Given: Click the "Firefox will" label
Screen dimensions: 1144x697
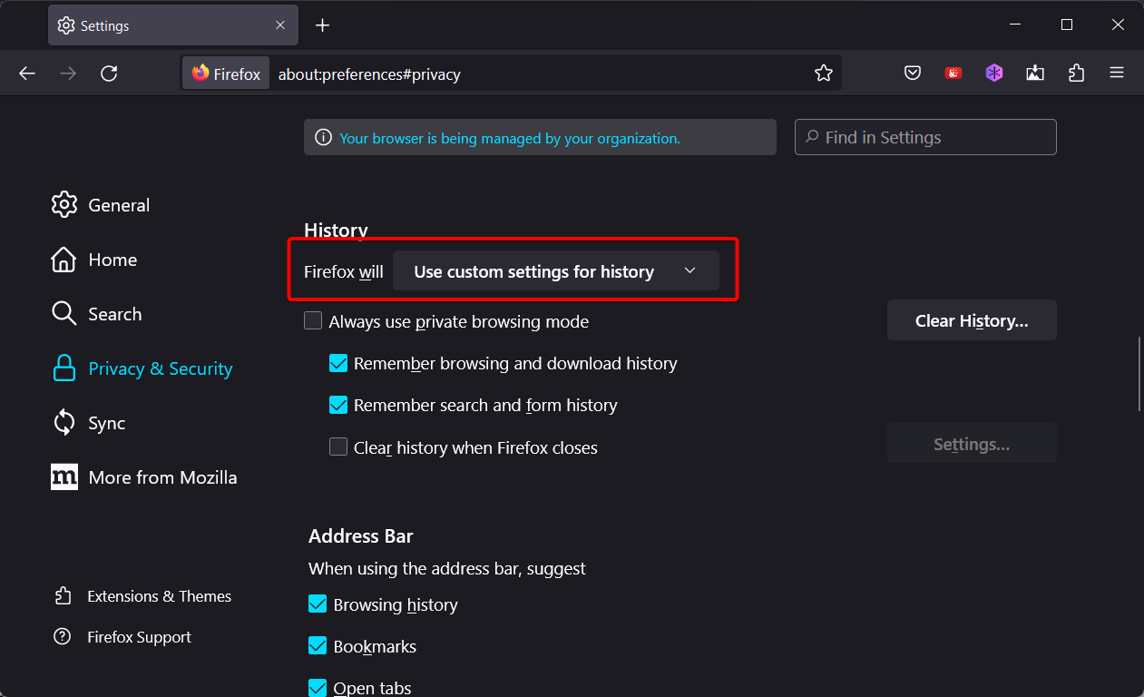Looking at the screenshot, I should point(344,271).
